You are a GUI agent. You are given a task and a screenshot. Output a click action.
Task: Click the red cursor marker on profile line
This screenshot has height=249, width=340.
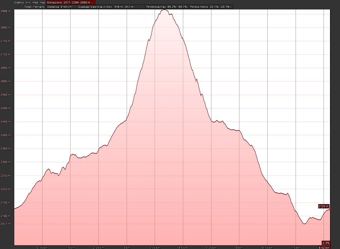(x=330, y=209)
